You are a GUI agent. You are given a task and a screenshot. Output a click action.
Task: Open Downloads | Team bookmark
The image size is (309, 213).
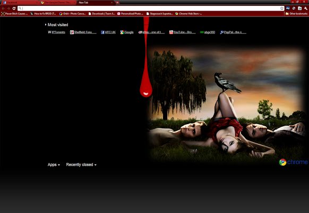102,14
